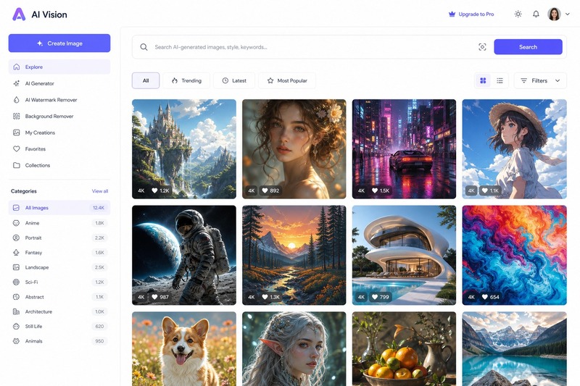Click the 12.4K count beside All Images
Image resolution: width=580 pixels, height=386 pixels.
pyautogui.click(x=99, y=208)
